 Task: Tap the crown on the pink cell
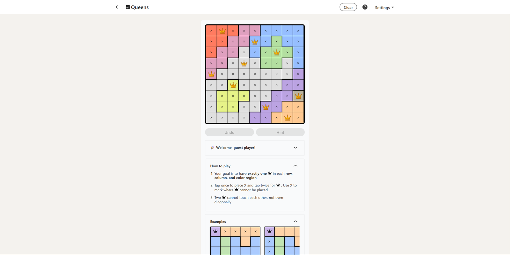click(211, 74)
